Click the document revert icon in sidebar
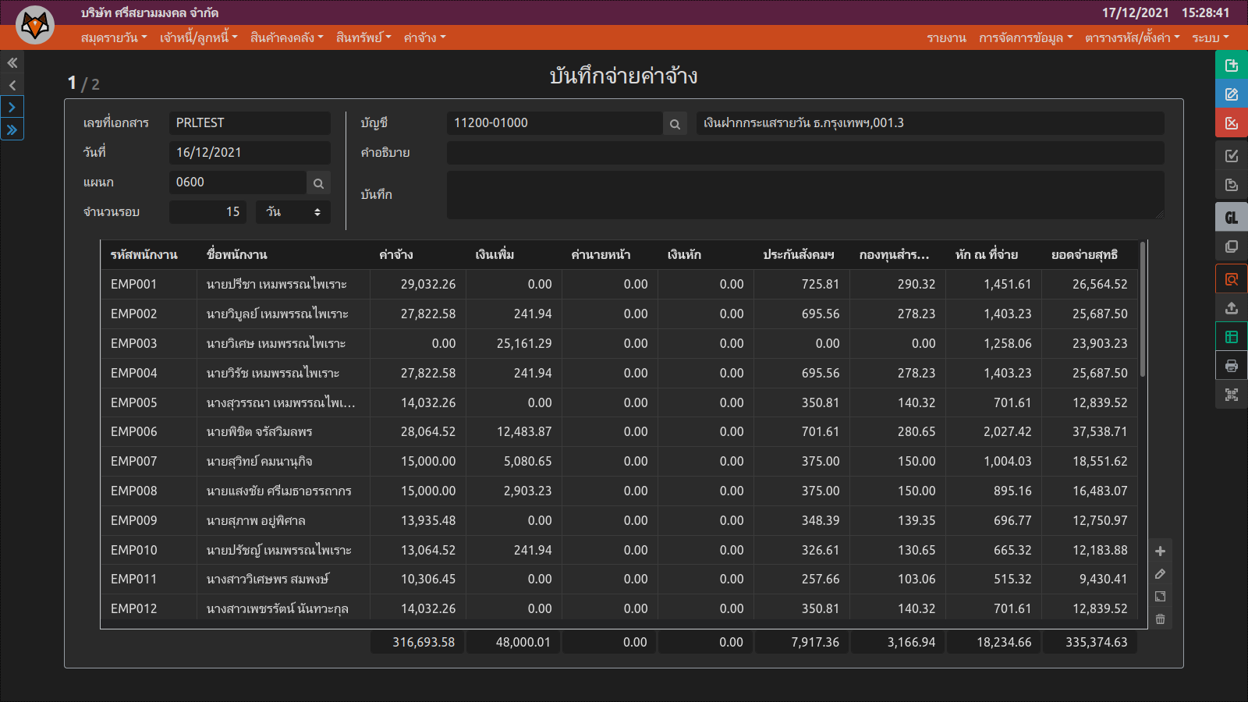The image size is (1248, 702). pos(1232,185)
